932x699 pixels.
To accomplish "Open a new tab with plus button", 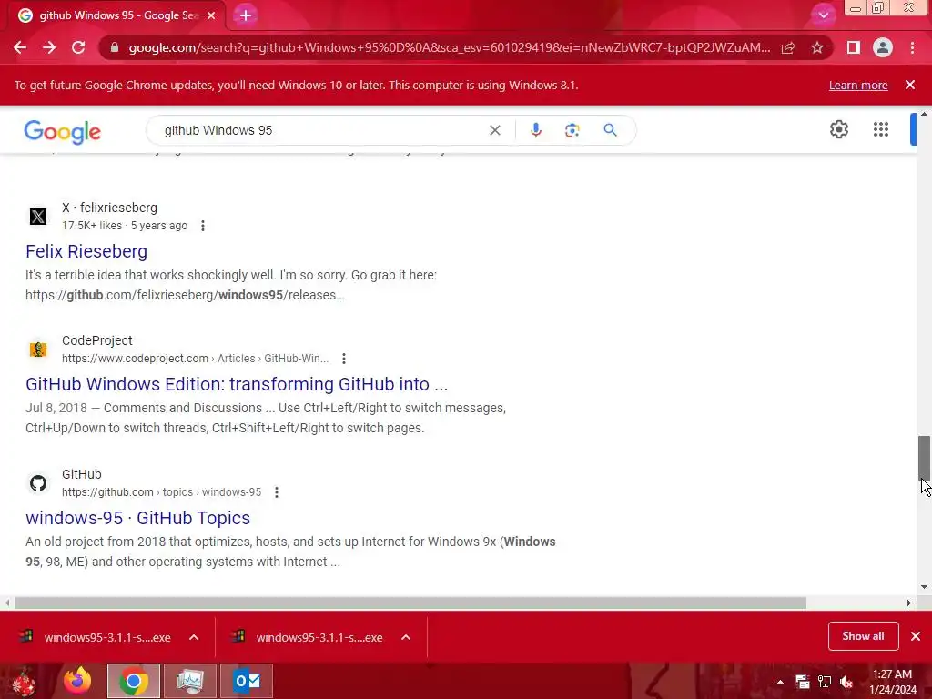I will (x=246, y=16).
